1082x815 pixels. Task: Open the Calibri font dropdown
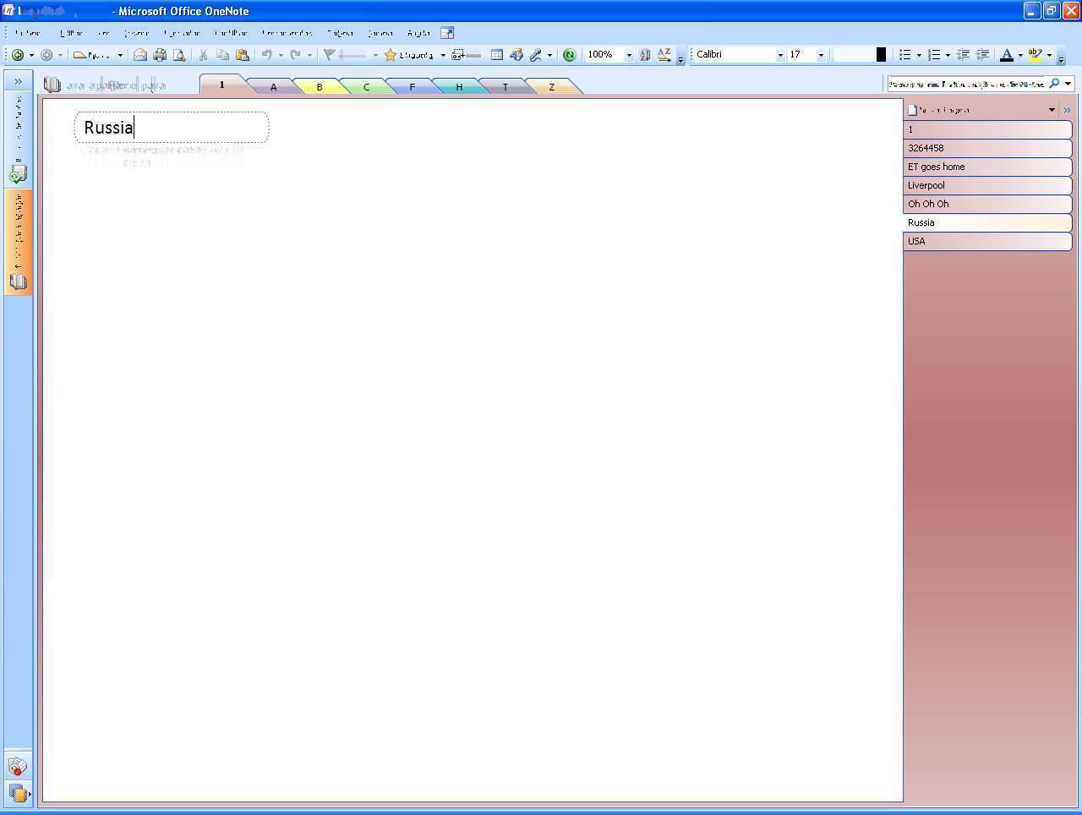click(780, 55)
